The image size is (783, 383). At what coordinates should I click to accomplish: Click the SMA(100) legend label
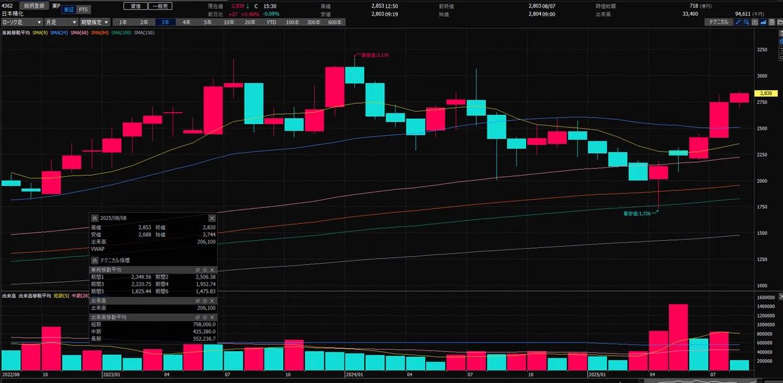click(122, 33)
